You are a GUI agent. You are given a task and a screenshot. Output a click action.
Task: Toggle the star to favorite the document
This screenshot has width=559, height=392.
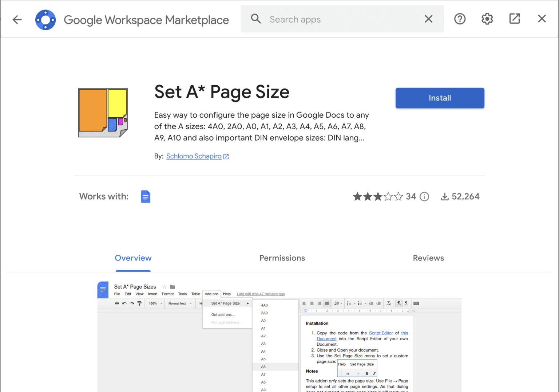coord(164,287)
